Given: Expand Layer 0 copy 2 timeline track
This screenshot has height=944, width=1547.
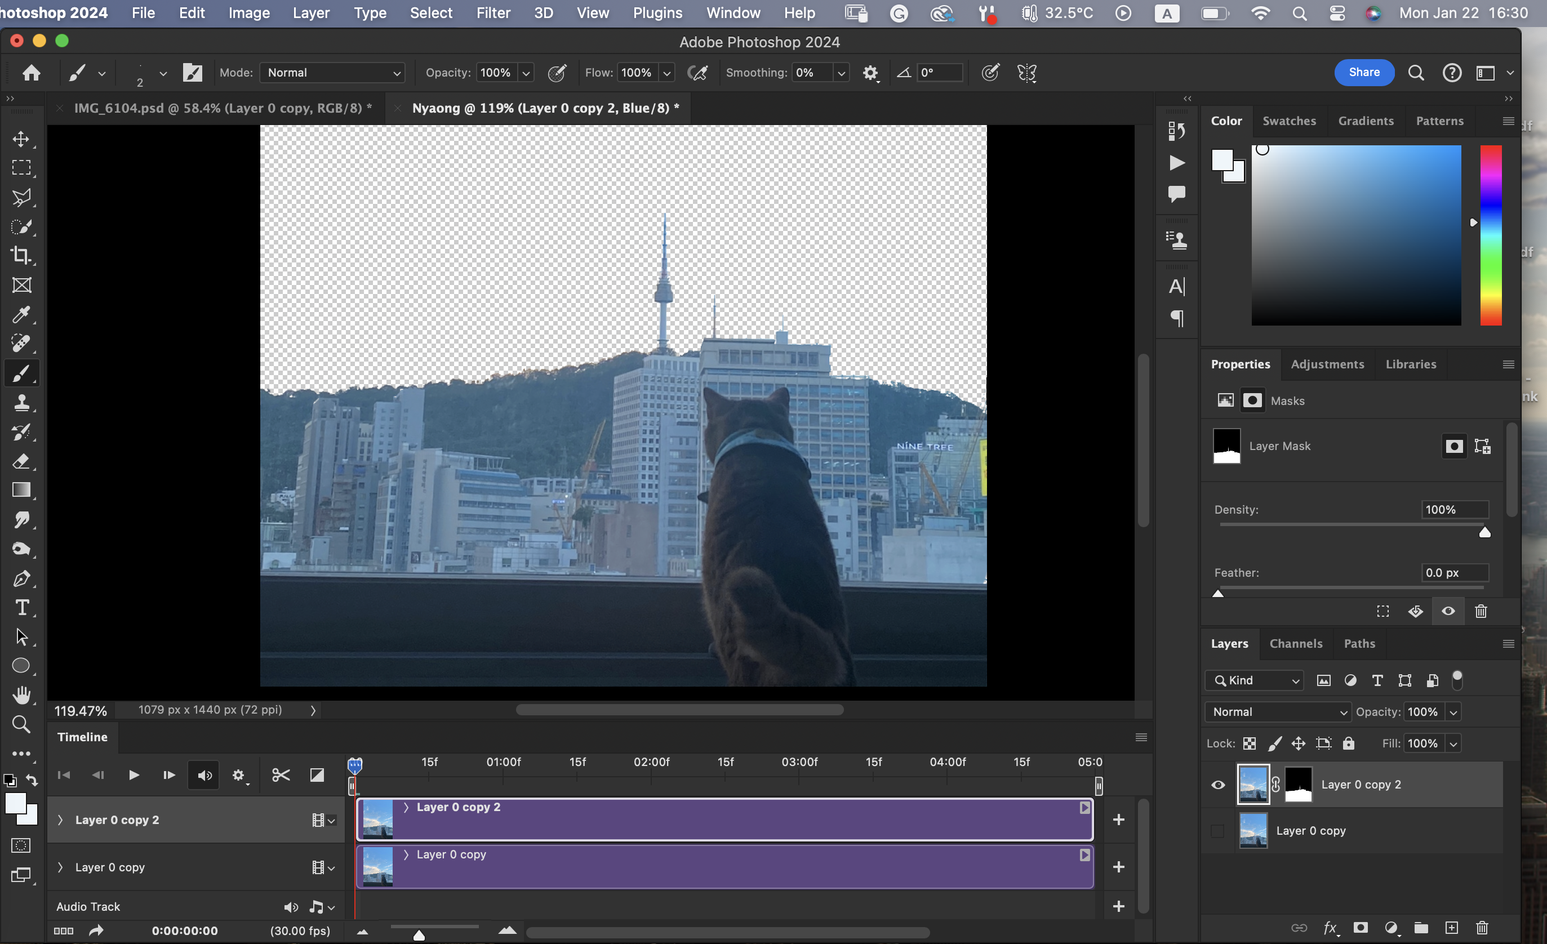Looking at the screenshot, I should coord(60,820).
